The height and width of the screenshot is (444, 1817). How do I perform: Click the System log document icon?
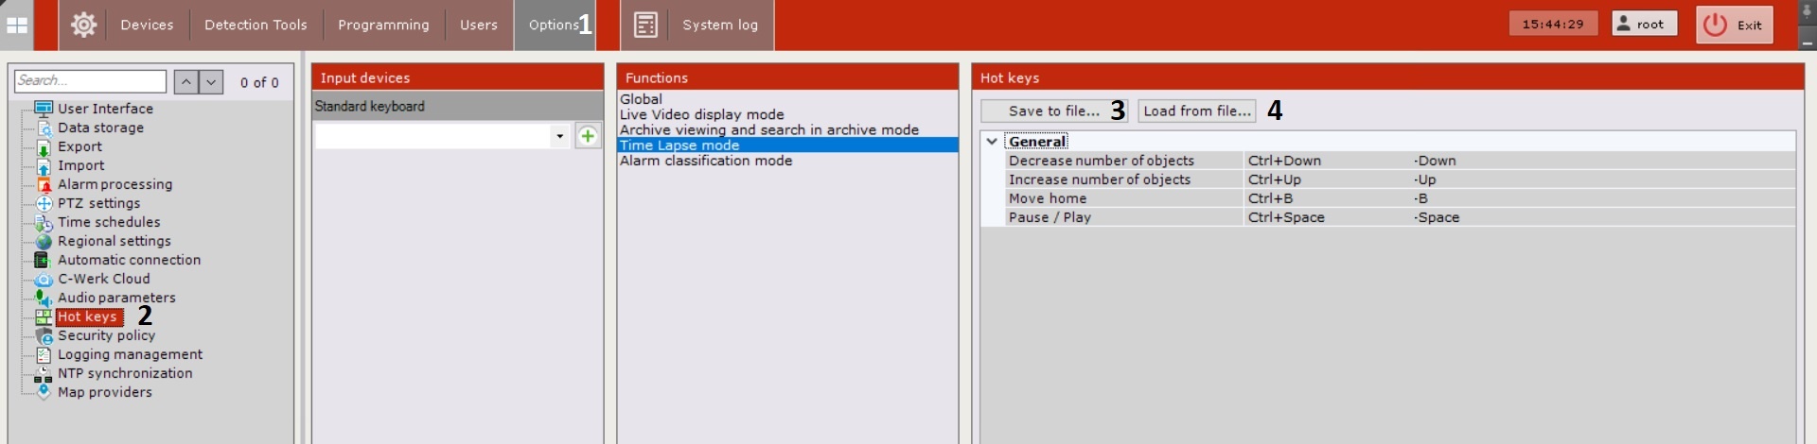pyautogui.click(x=645, y=25)
